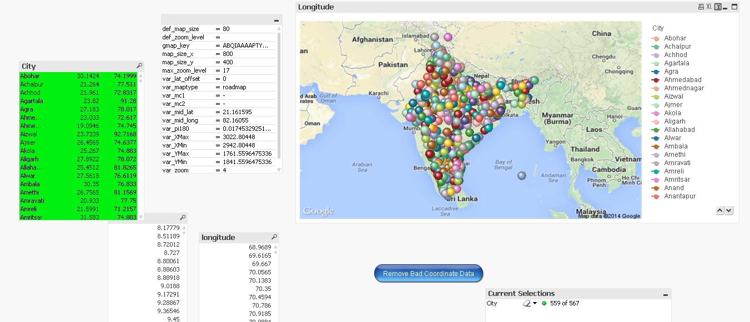Minimize the Current Selections box
The image size is (750, 322).
click(x=666, y=294)
